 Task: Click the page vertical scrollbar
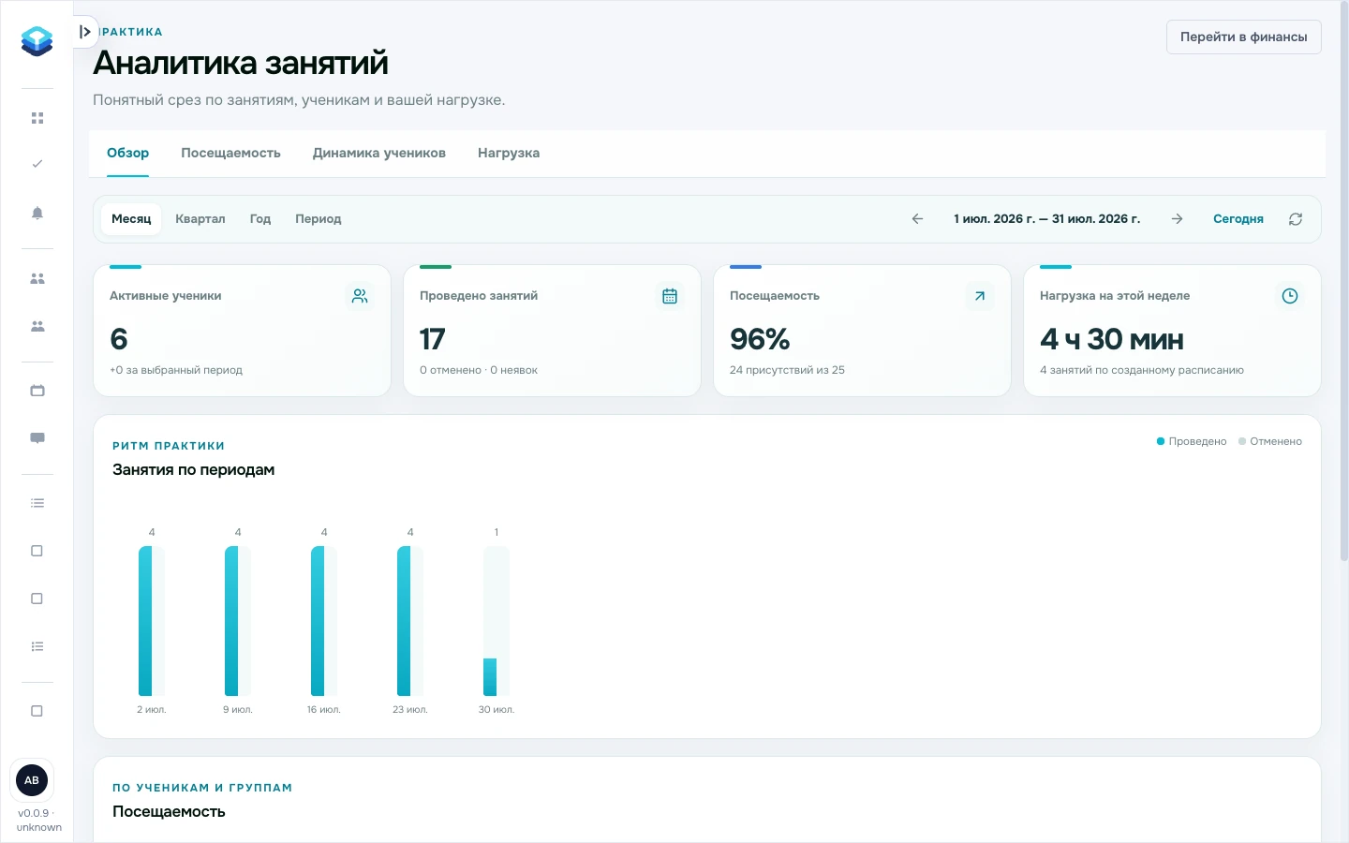1344,281
